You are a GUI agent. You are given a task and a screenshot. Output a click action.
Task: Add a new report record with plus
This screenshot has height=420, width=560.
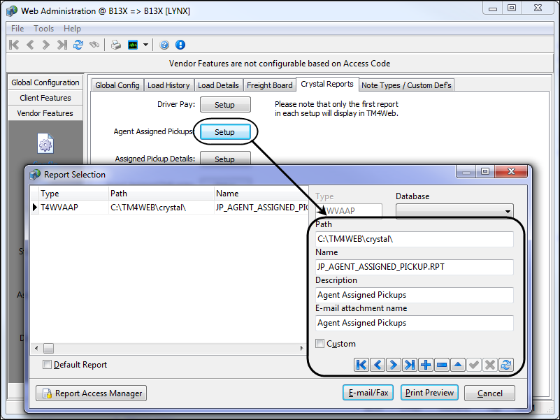tap(425, 365)
